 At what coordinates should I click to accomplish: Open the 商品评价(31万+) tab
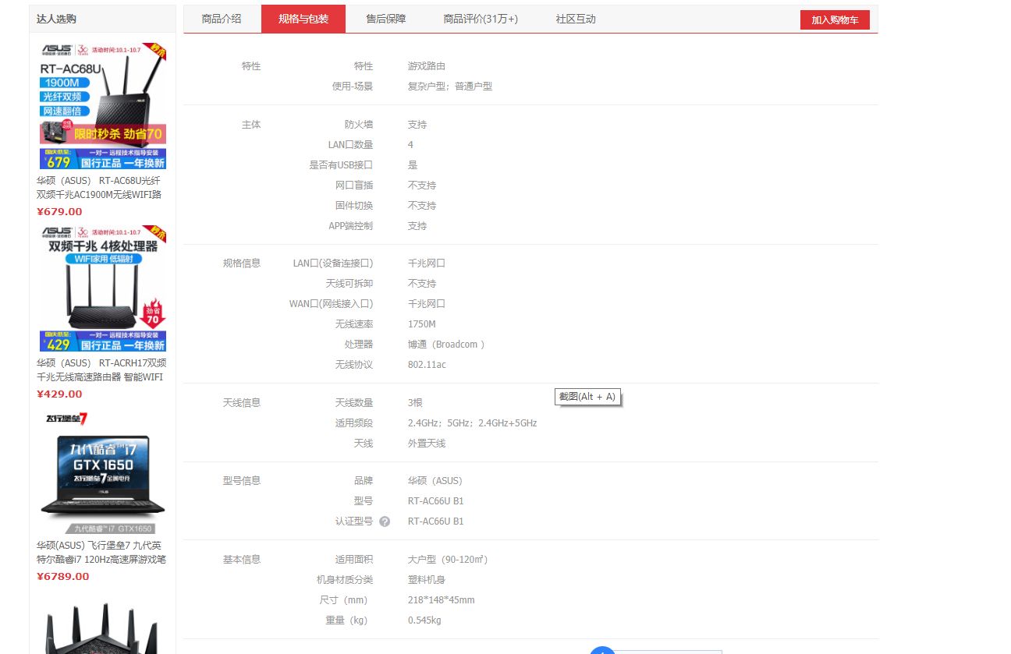tap(481, 19)
